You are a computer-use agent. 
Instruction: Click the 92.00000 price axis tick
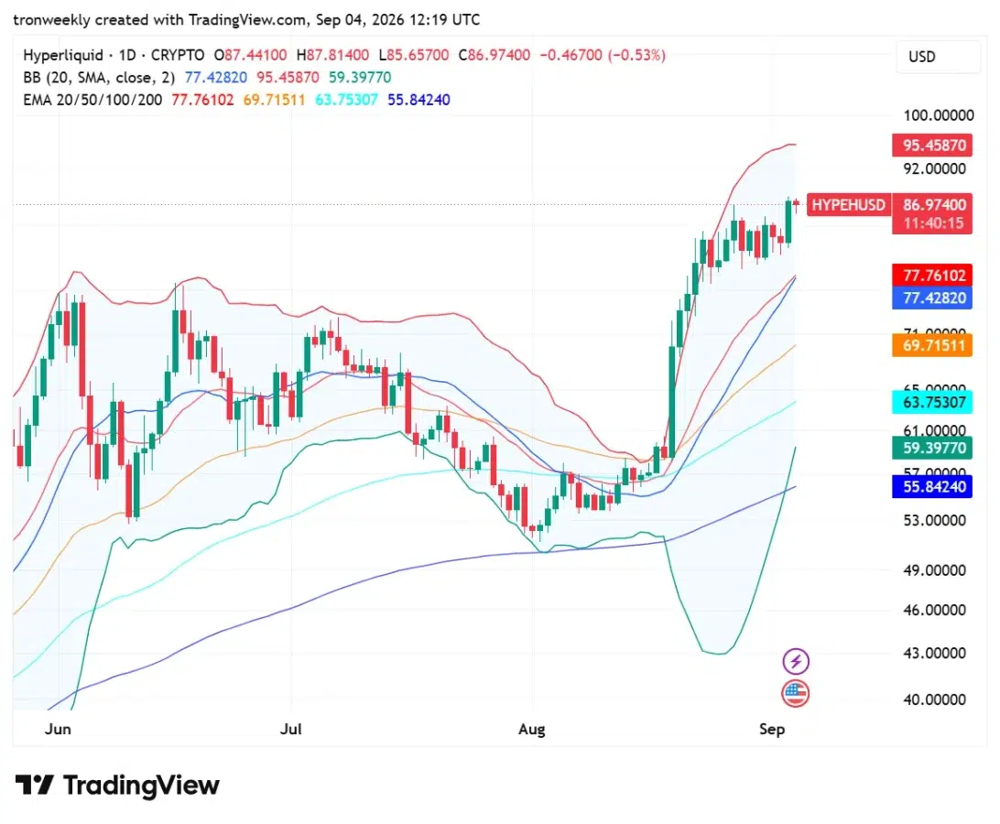[x=934, y=169]
